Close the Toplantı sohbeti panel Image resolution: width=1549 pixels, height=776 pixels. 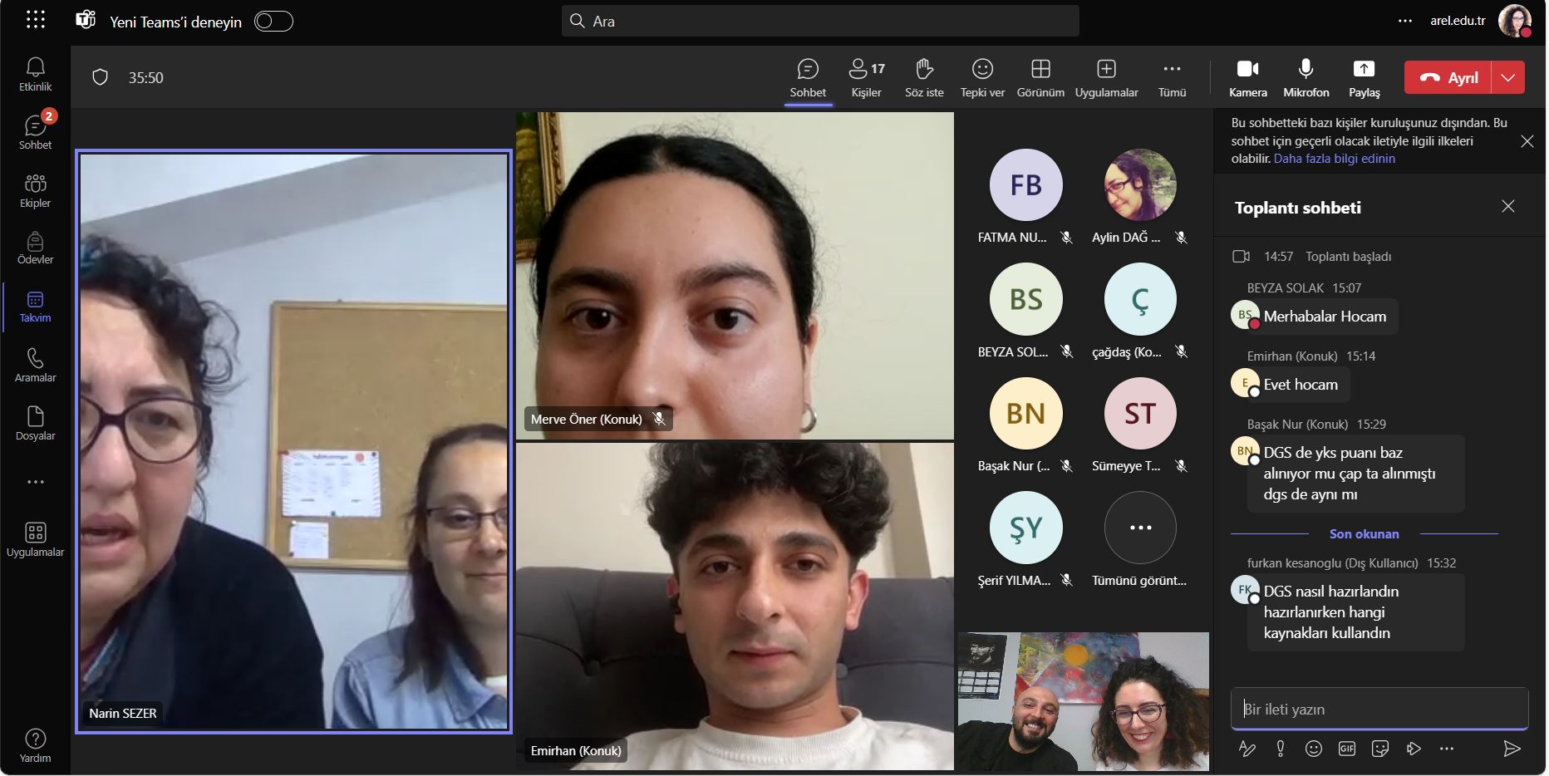pyautogui.click(x=1508, y=206)
